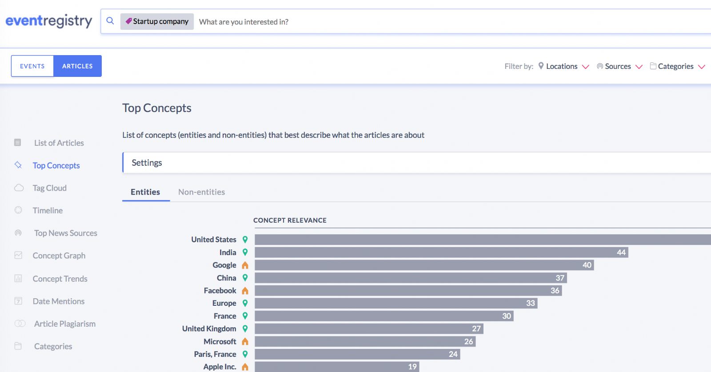Click the Tag Cloud icon in the sidebar
This screenshot has width=711, height=372.
(x=19, y=188)
